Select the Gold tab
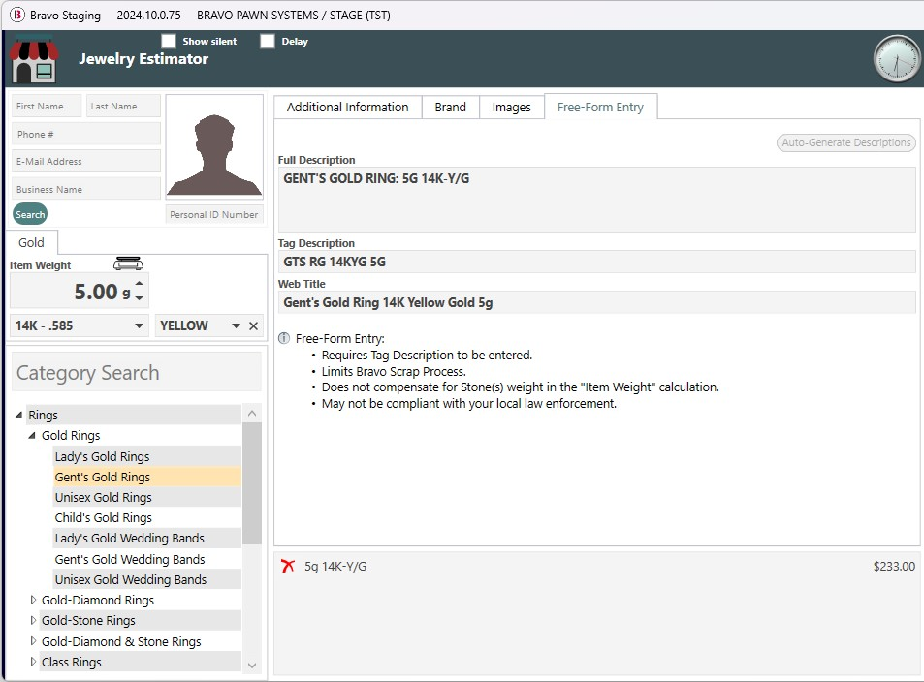This screenshot has width=924, height=682. click(31, 242)
